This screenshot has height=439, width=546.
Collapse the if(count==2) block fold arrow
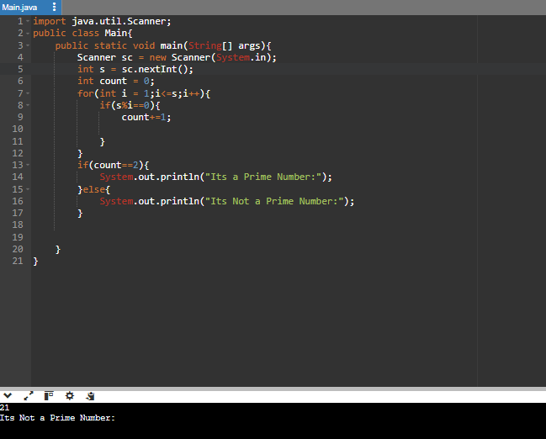pyautogui.click(x=28, y=165)
